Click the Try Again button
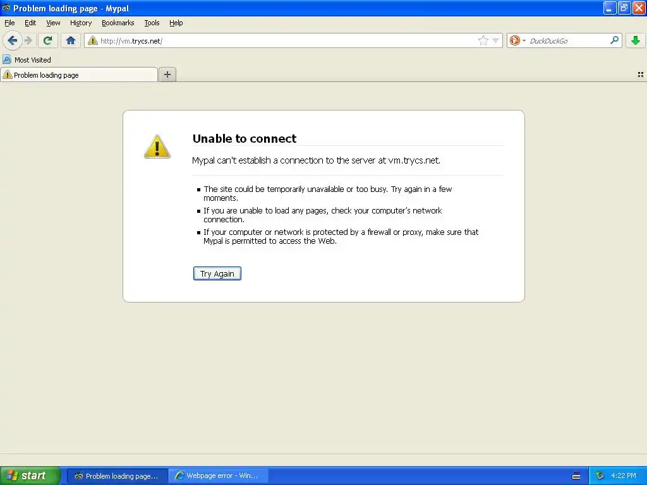Viewport: 647px width, 485px height. point(217,273)
